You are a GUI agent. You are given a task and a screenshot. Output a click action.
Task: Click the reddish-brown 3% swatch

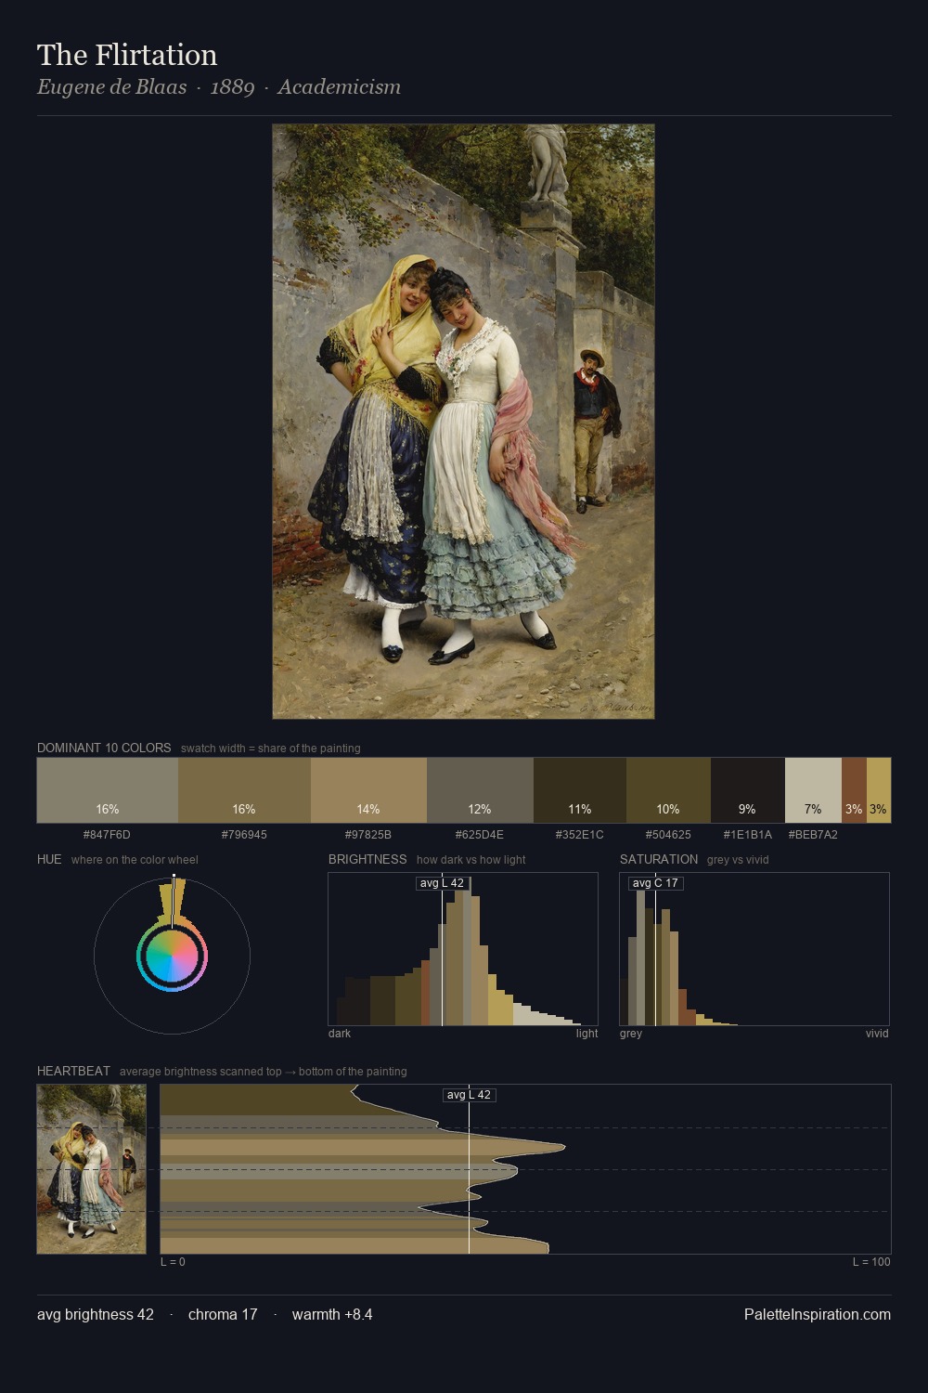(x=854, y=790)
